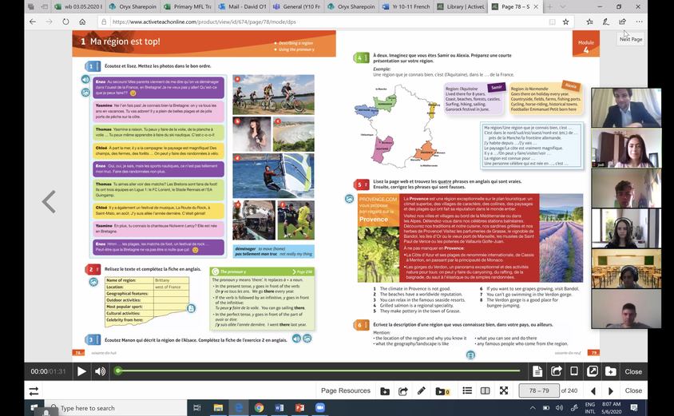Click add notes pen icon in browser
This screenshot has height=416, width=674.
[x=605, y=22]
